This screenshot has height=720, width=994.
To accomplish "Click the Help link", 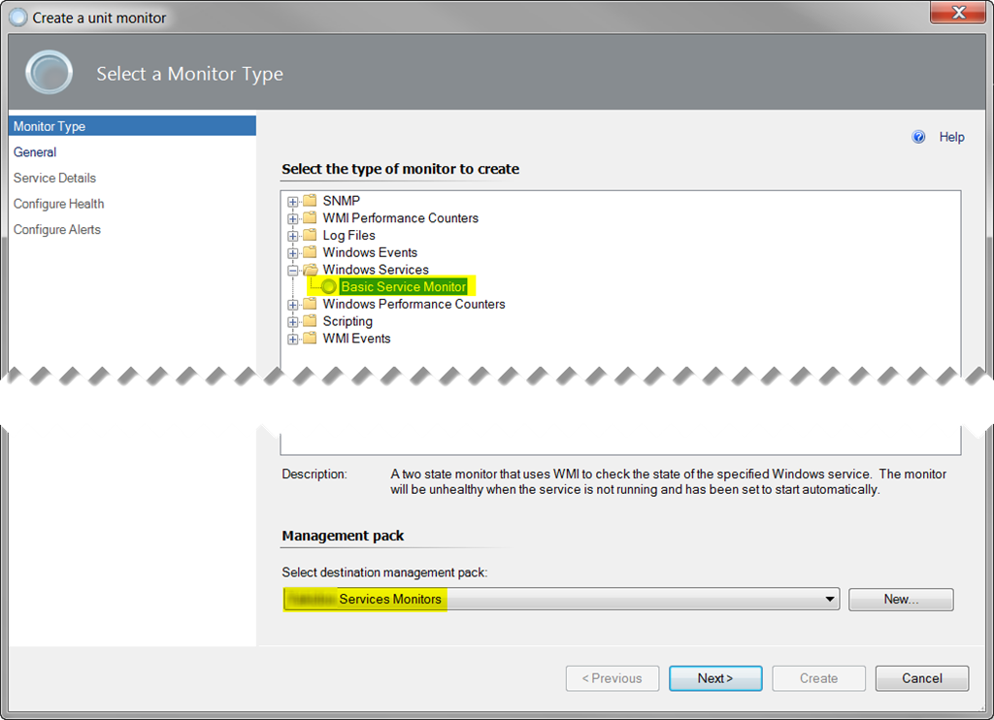I will pos(951,137).
